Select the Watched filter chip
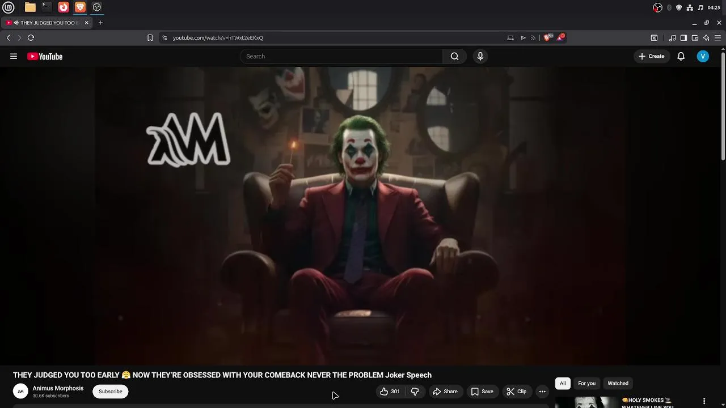Screen dimensions: 726x408 point(618,383)
